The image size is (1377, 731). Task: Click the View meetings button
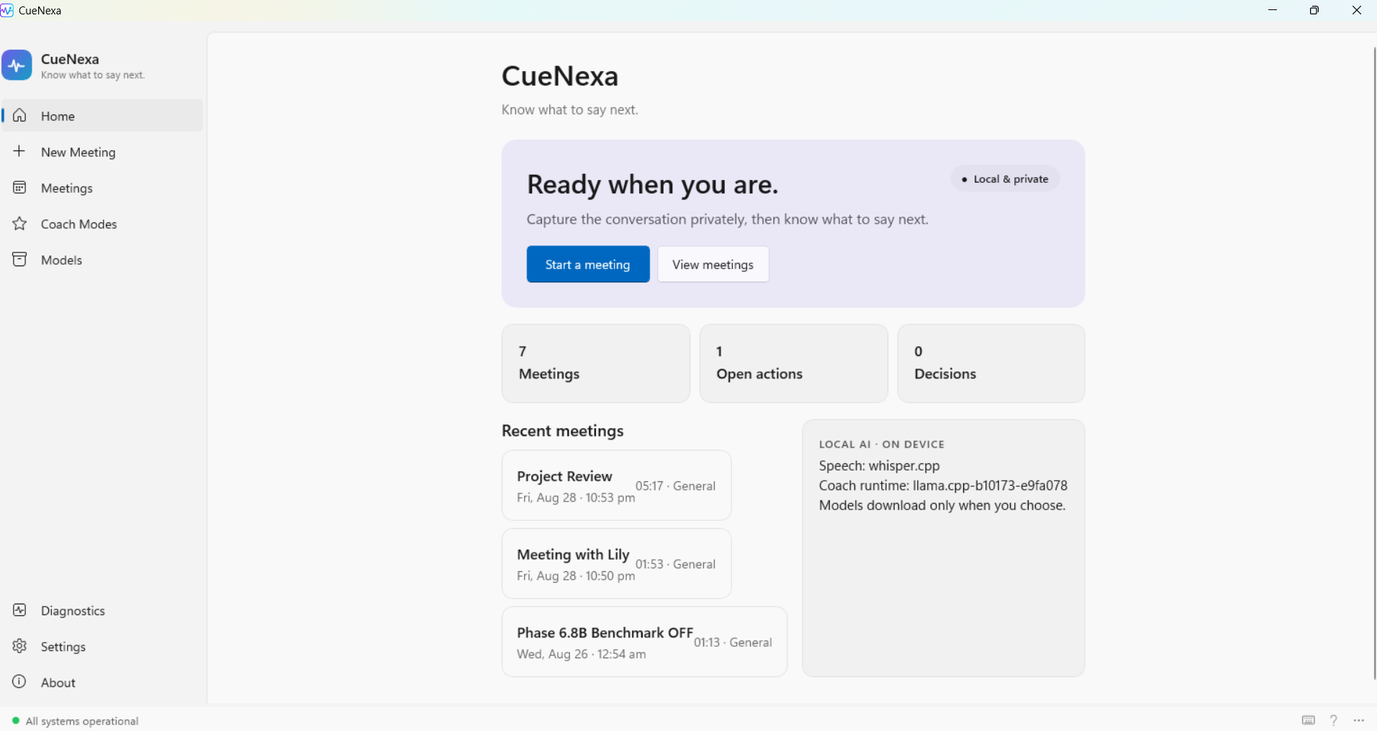(713, 264)
